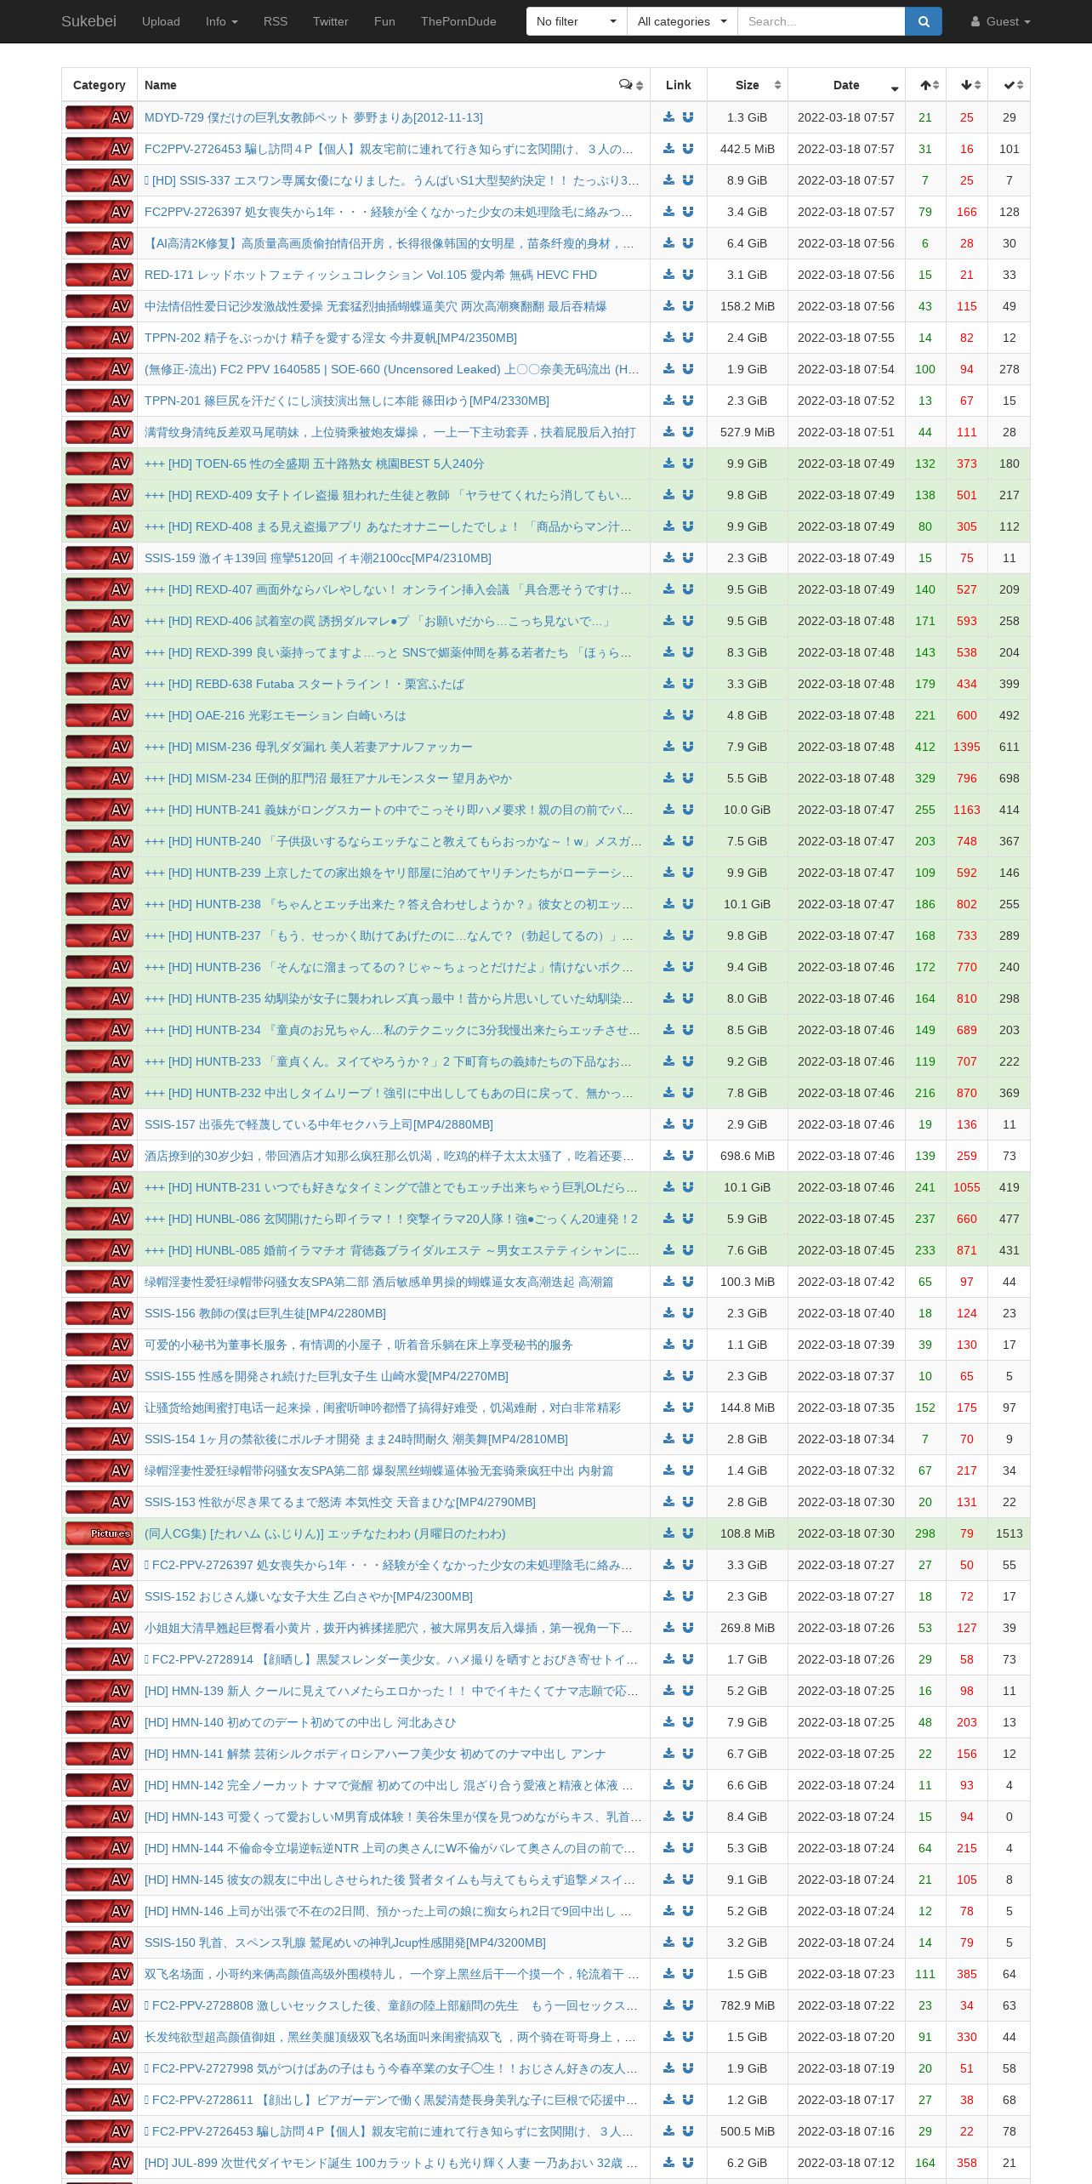Viewport: 1092px width, 2184px height.
Task: Open the SSIS-159 torrent title link
Action: point(318,558)
